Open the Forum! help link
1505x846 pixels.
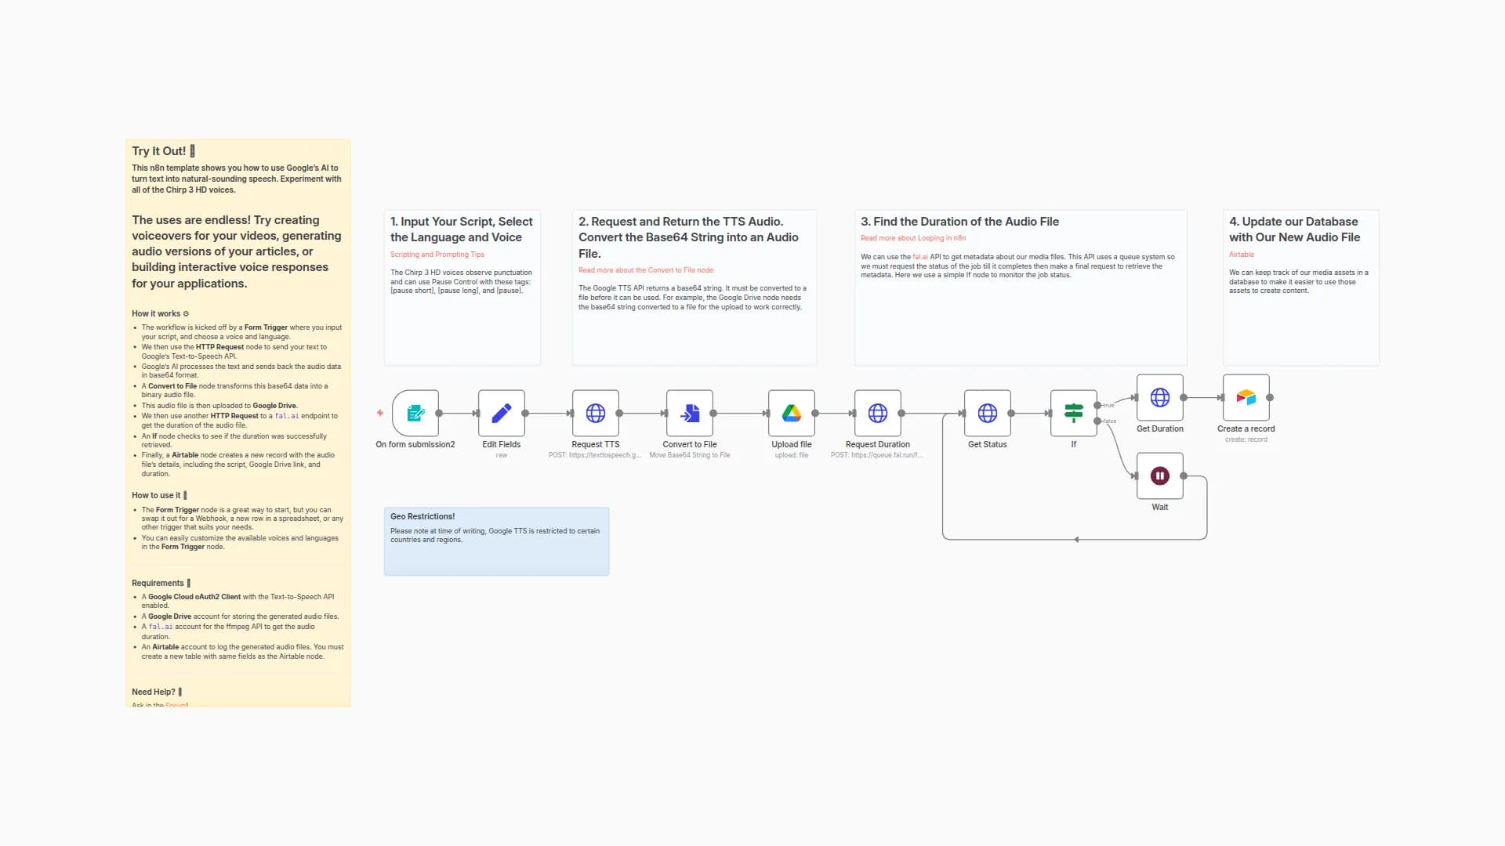[x=177, y=704]
